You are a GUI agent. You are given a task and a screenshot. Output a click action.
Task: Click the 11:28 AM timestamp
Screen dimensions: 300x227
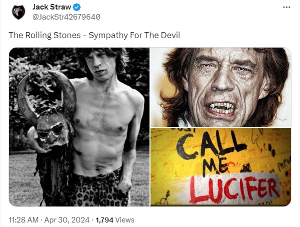tap(23, 219)
